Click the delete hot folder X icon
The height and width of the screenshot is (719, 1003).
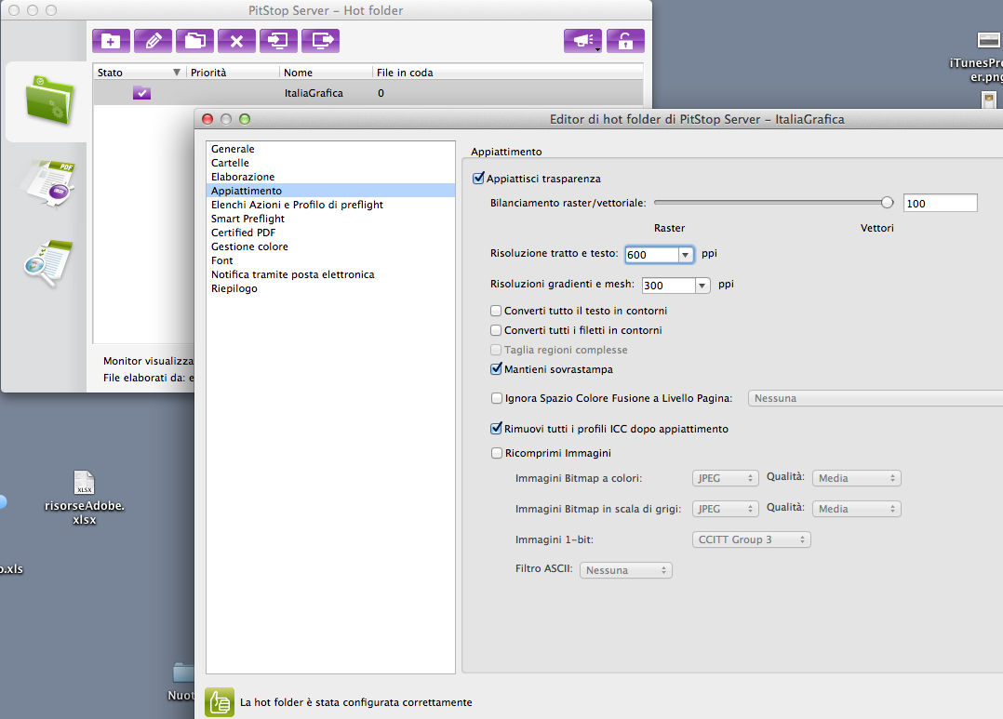(236, 41)
